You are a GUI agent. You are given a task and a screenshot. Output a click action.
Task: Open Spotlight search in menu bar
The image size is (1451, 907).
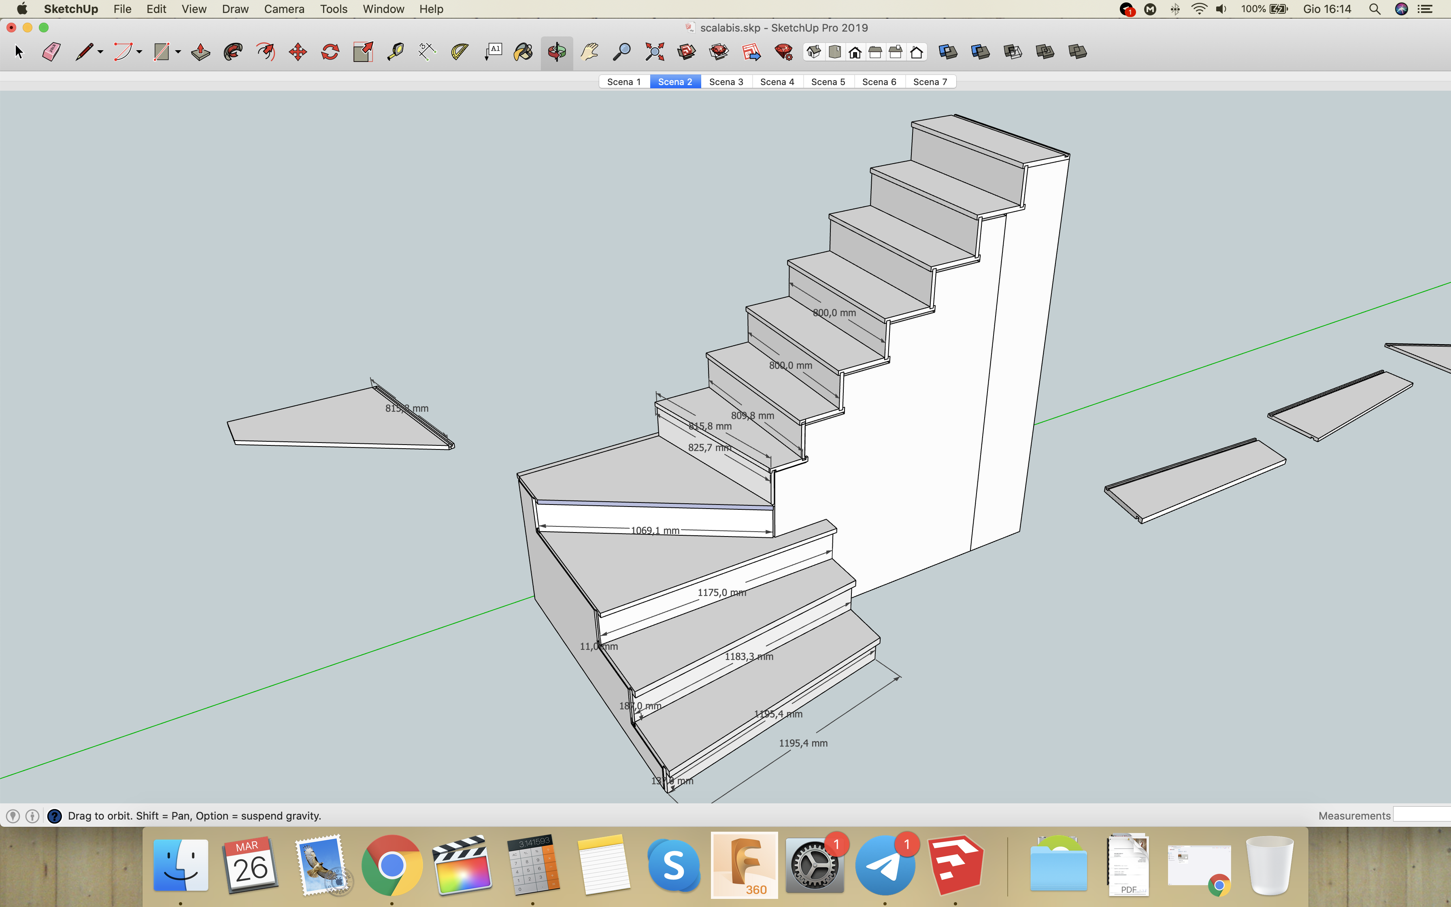[1375, 9]
